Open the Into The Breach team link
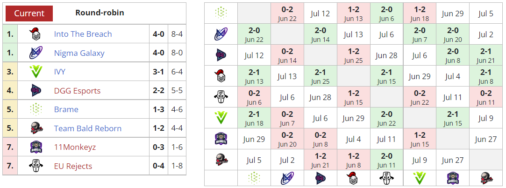 click(x=83, y=34)
